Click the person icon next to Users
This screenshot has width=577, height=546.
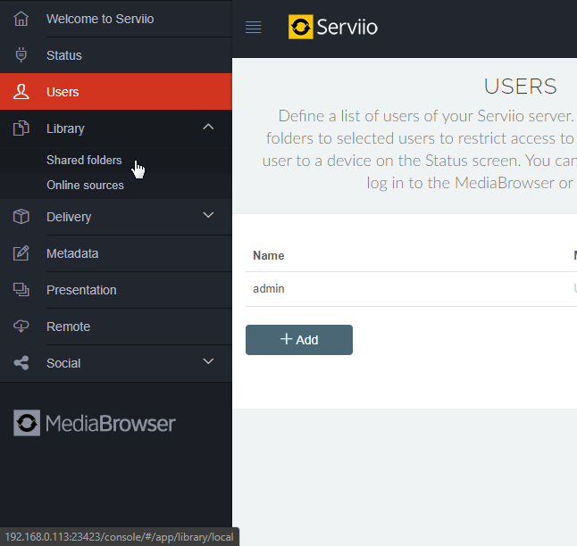21,92
